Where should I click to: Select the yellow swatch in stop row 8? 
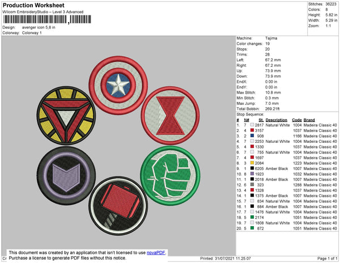pos(252,163)
